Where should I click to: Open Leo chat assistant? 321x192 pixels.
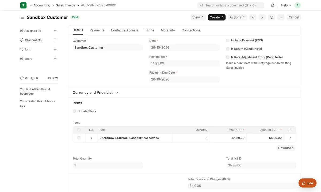[308, 183]
